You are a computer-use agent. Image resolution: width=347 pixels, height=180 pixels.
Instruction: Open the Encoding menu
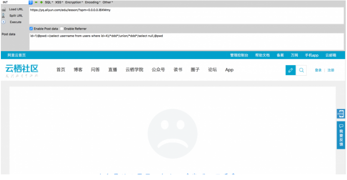pyautogui.click(x=93, y=2)
